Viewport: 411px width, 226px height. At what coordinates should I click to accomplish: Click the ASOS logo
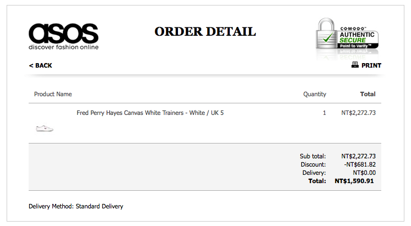[x=63, y=33]
